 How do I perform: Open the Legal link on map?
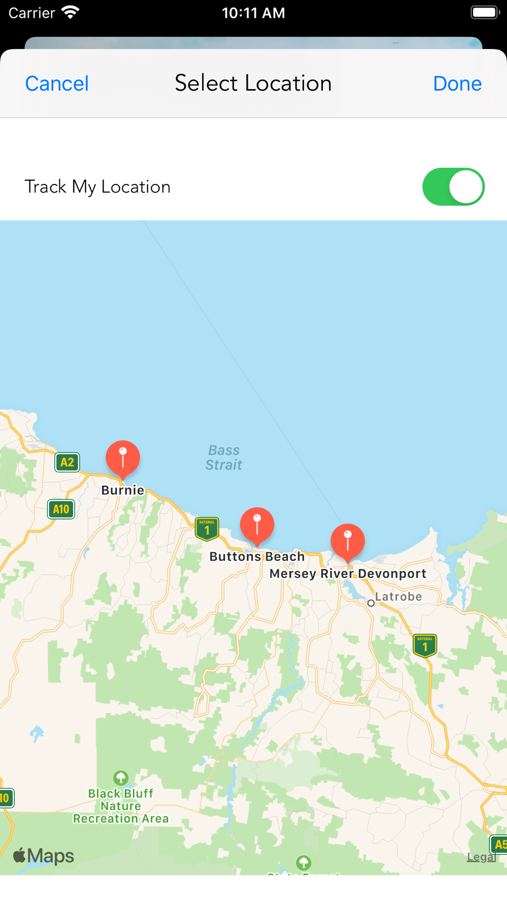click(481, 857)
